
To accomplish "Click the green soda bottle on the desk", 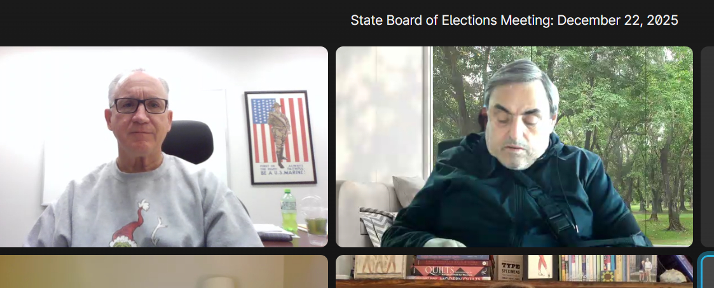I will tap(289, 212).
